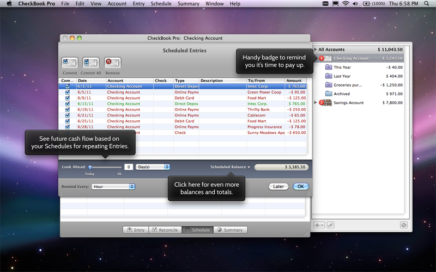Click the circular slash button in accounts panel

404,225
